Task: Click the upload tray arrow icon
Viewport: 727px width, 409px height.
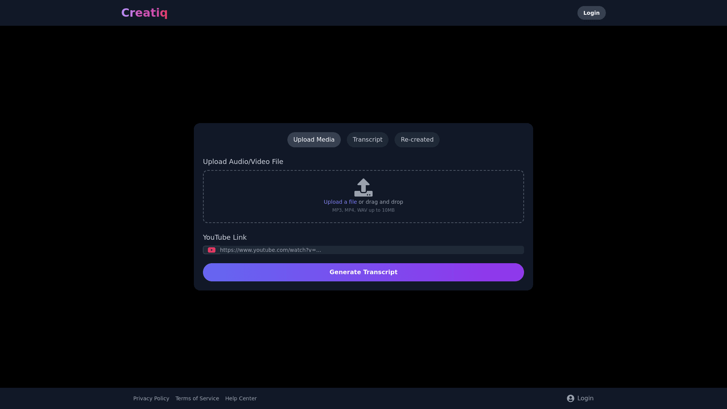Action: (x=363, y=187)
